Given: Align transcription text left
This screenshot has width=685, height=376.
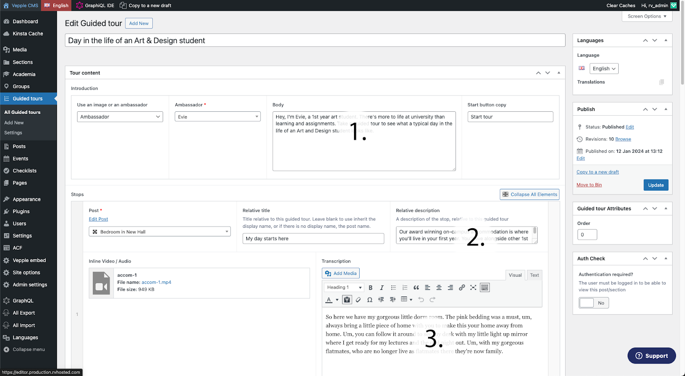Looking at the screenshot, I should pos(427,288).
